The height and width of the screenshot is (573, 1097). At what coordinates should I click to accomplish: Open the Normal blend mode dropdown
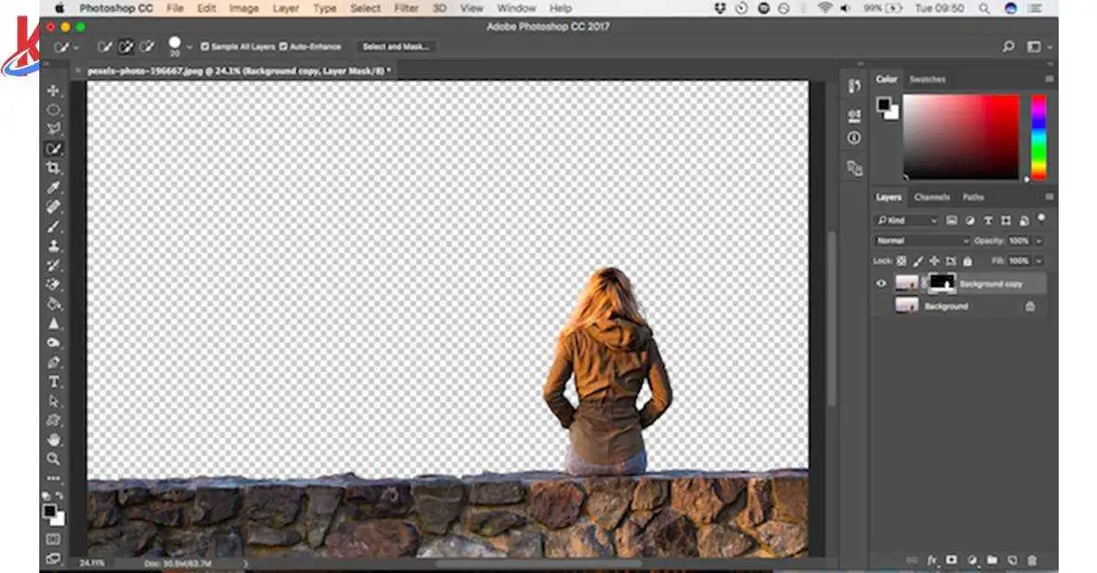(921, 241)
